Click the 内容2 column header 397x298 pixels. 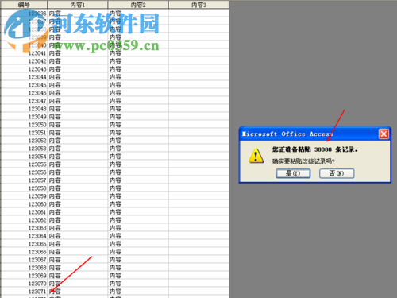click(x=138, y=5)
